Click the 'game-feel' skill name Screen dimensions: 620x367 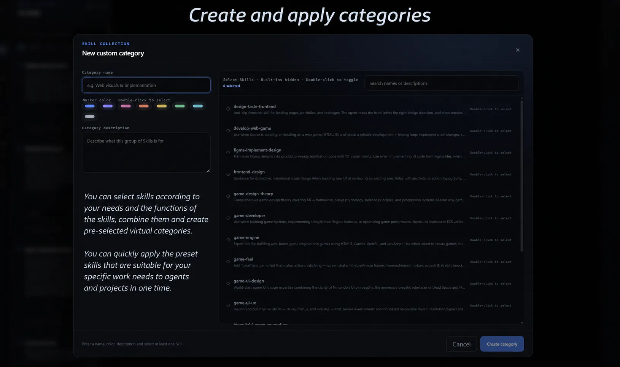click(x=243, y=259)
